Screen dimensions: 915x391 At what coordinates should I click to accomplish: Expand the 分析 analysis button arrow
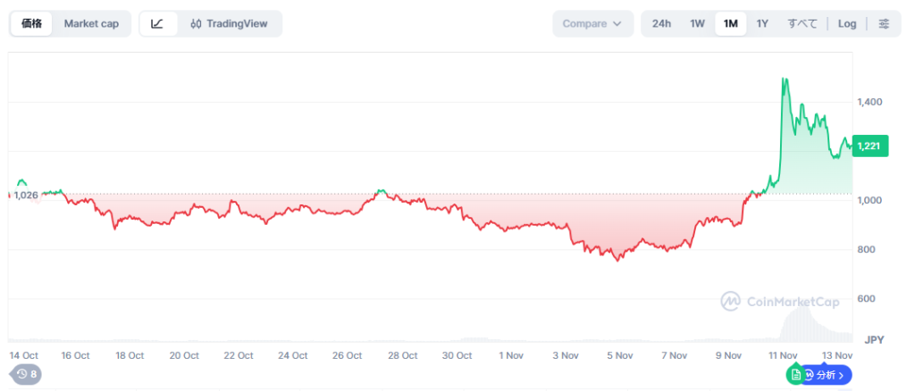[x=841, y=376]
